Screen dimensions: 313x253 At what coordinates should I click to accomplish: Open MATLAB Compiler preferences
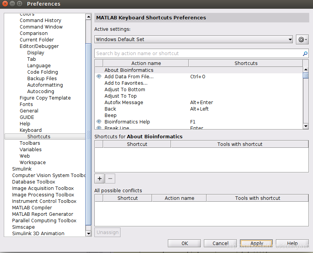pyautogui.click(x=32, y=207)
